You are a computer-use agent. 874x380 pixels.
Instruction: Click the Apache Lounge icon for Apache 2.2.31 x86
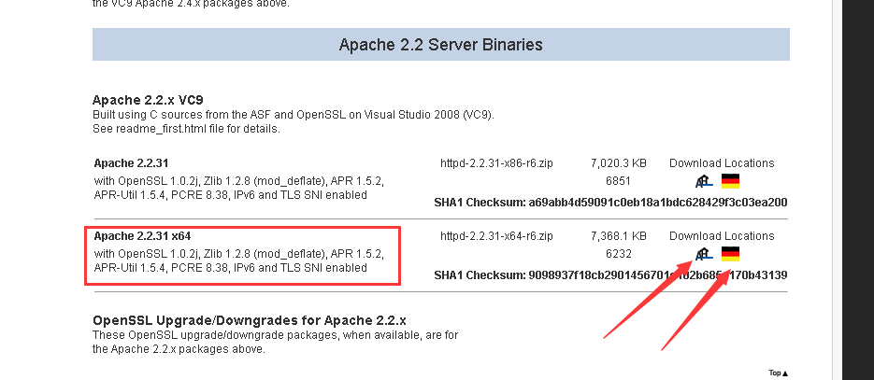[x=704, y=181]
